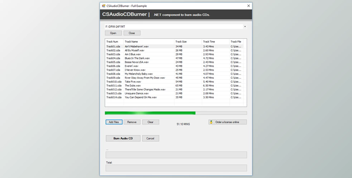Click the CSAudioCDBurner header title text
Viewport: 352px width, 178px height.
(x=124, y=15)
